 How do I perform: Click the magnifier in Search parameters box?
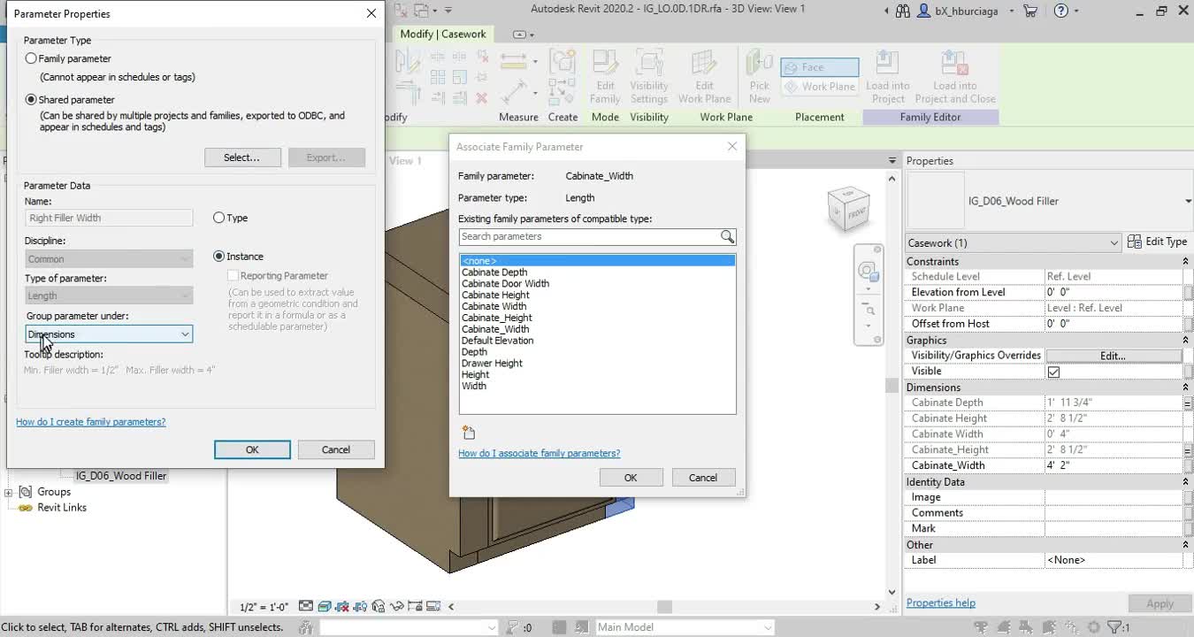[727, 236]
